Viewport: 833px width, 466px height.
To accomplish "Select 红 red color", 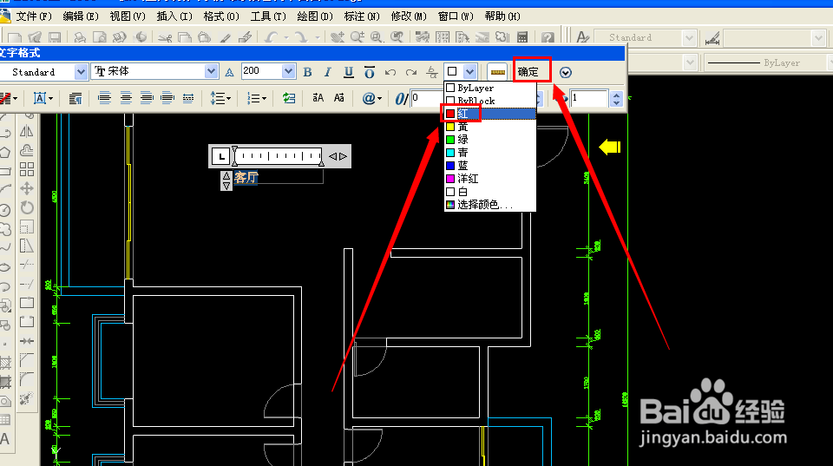I will [489, 114].
